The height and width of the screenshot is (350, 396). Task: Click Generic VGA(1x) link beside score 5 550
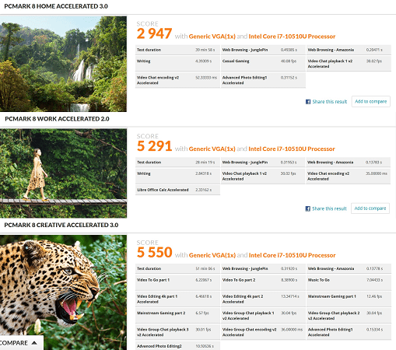tap(212, 255)
